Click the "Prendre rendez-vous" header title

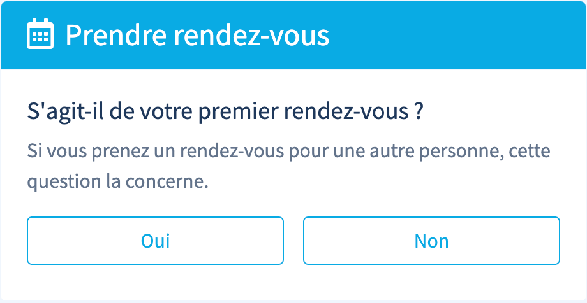(197, 35)
